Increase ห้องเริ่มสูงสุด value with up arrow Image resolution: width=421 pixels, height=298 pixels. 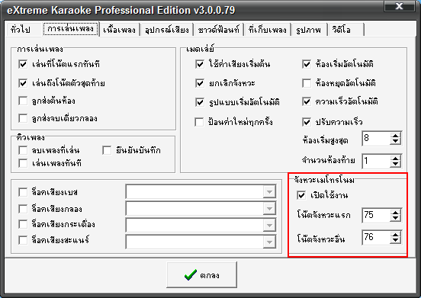395,136
